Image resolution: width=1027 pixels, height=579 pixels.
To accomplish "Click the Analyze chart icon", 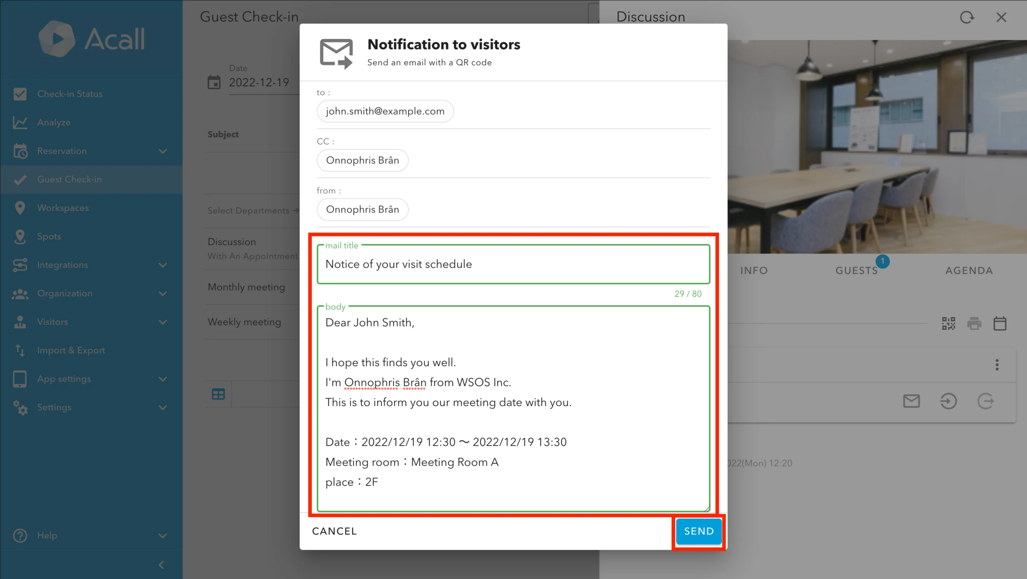I will [x=20, y=122].
